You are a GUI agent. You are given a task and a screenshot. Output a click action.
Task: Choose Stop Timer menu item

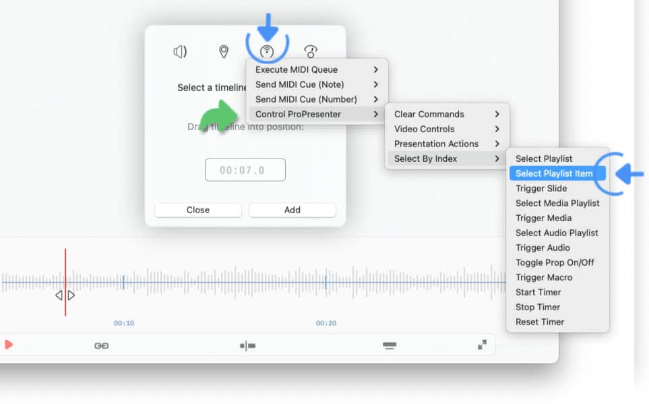click(557, 308)
